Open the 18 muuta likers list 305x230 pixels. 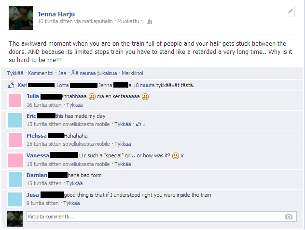point(144,85)
